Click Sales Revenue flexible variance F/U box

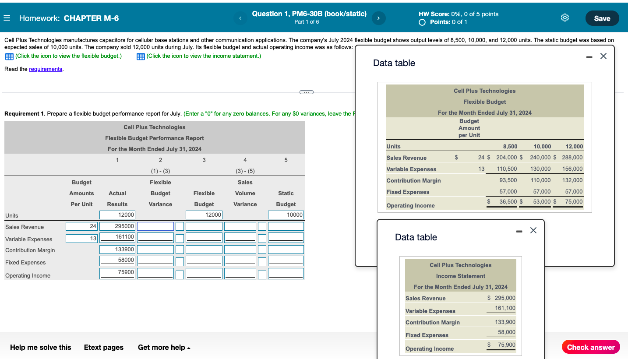point(180,226)
